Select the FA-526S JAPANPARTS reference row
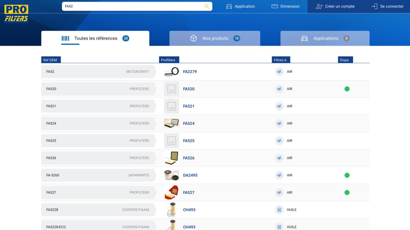 (98, 175)
